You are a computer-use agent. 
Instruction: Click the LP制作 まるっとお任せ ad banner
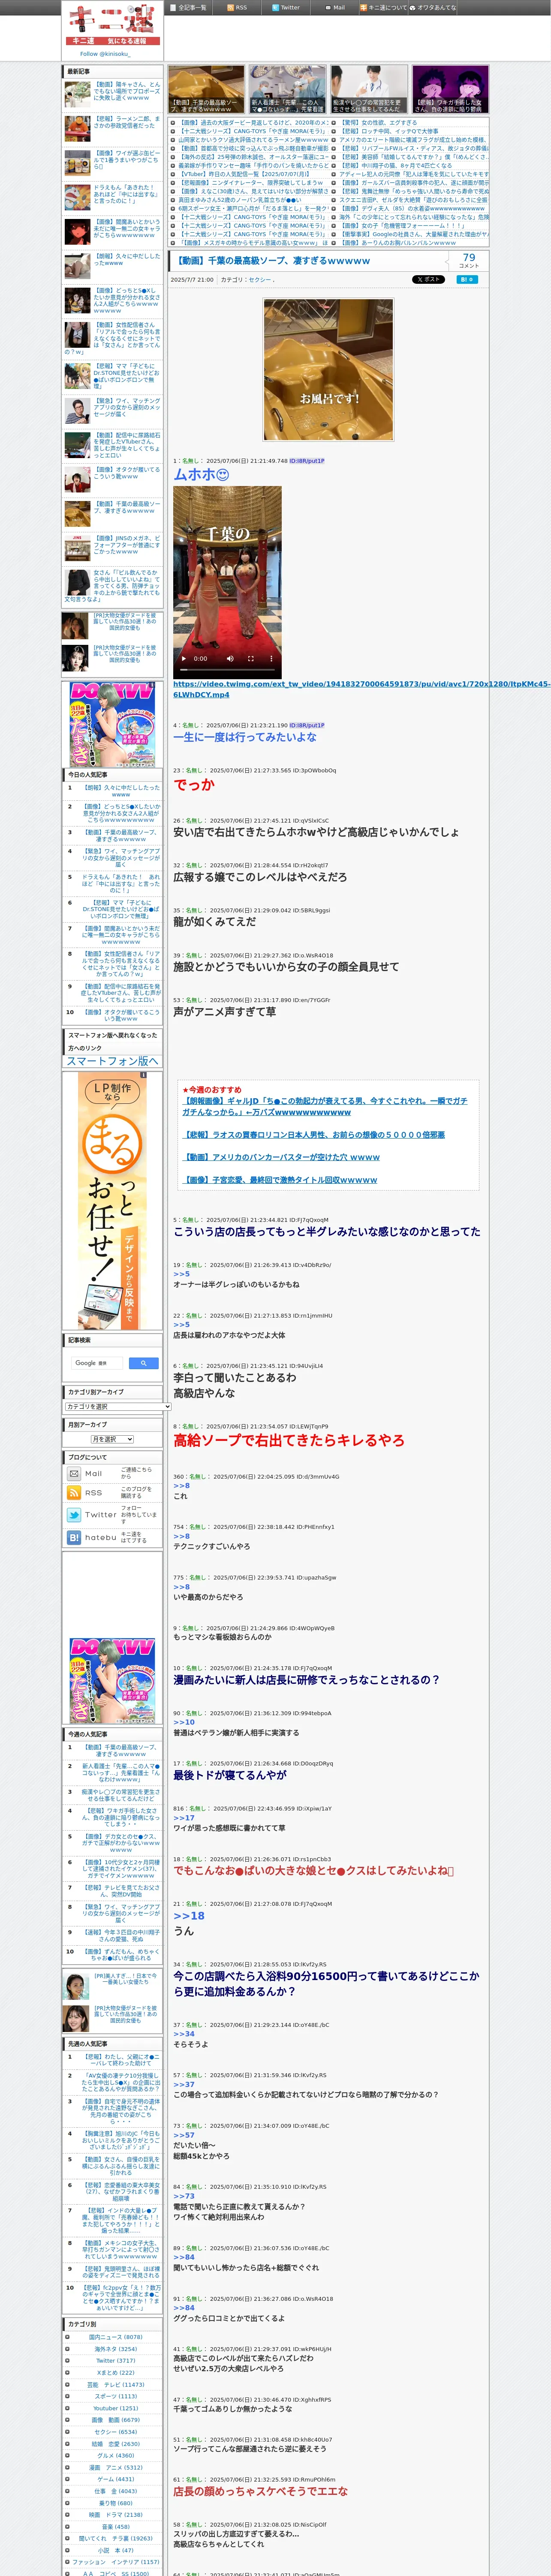[x=112, y=1200]
